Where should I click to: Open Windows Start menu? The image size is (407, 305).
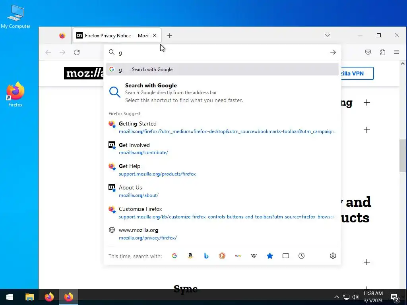tap(10, 297)
